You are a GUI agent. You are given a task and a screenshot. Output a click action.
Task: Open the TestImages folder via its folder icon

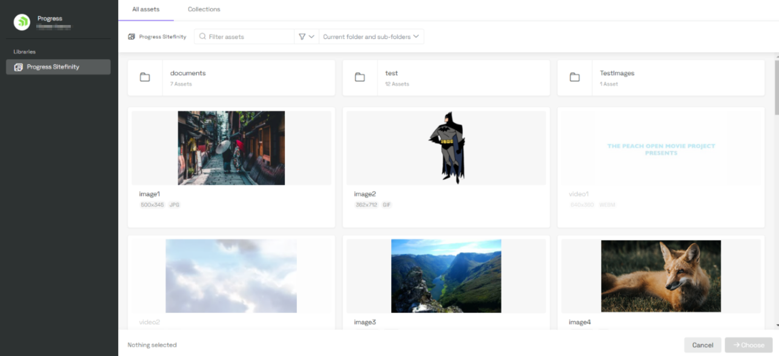pyautogui.click(x=575, y=77)
